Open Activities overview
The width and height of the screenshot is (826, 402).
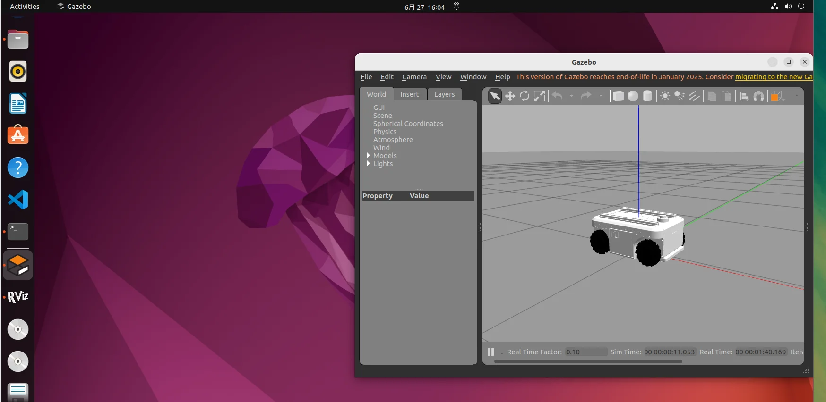coord(25,7)
